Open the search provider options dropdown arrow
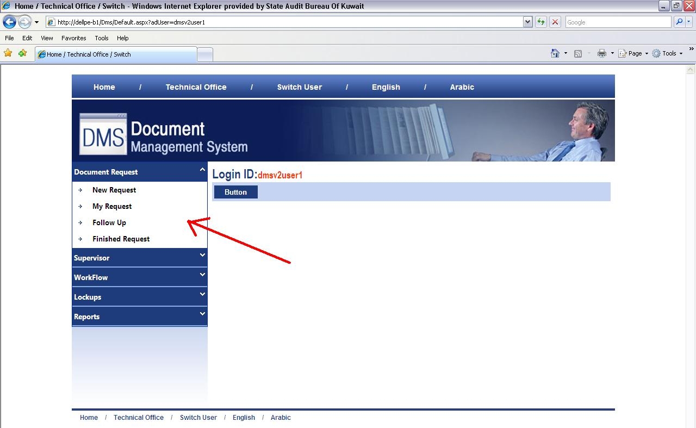The image size is (696, 428). [689, 22]
